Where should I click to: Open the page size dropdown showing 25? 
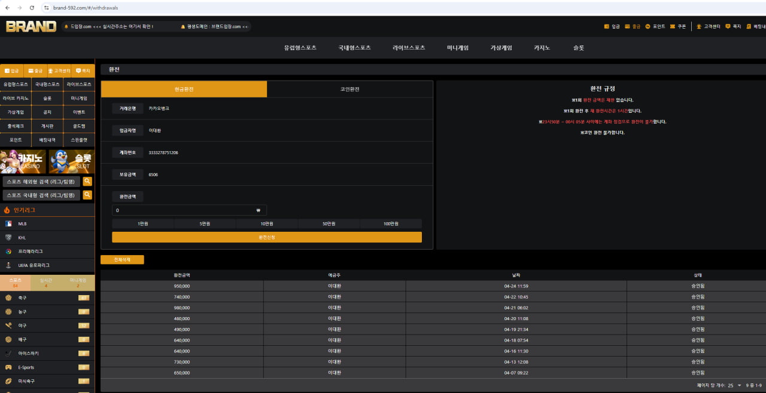[x=734, y=386]
